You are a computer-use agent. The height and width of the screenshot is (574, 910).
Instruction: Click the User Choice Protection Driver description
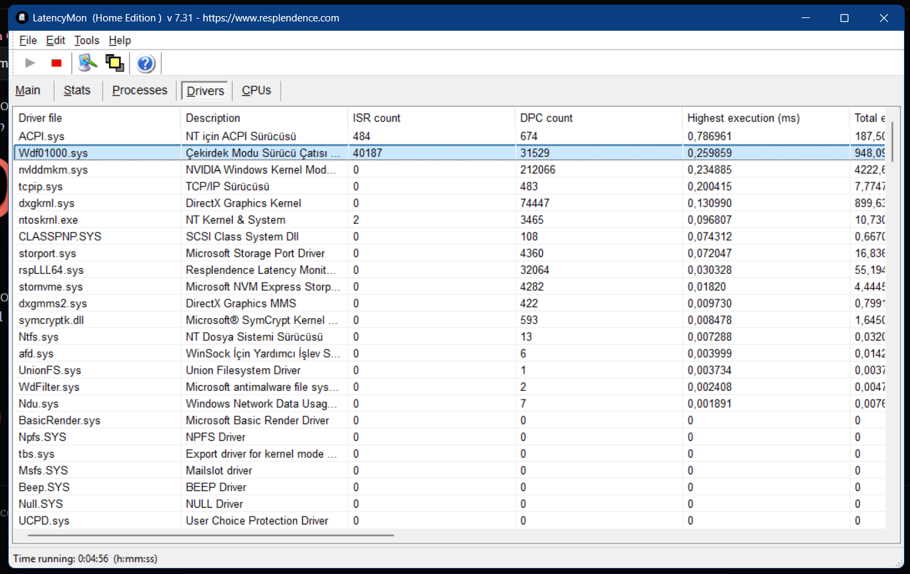point(257,521)
